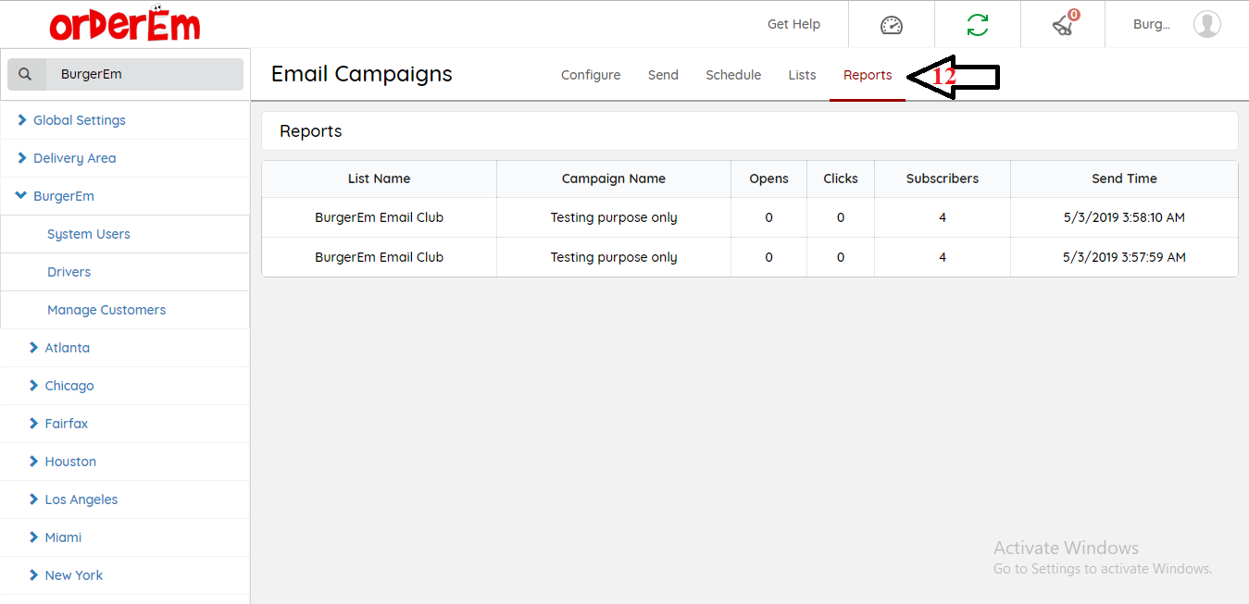This screenshot has height=604, width=1249.
Task: Collapse the BurgerEm tree node
Action: click(63, 196)
